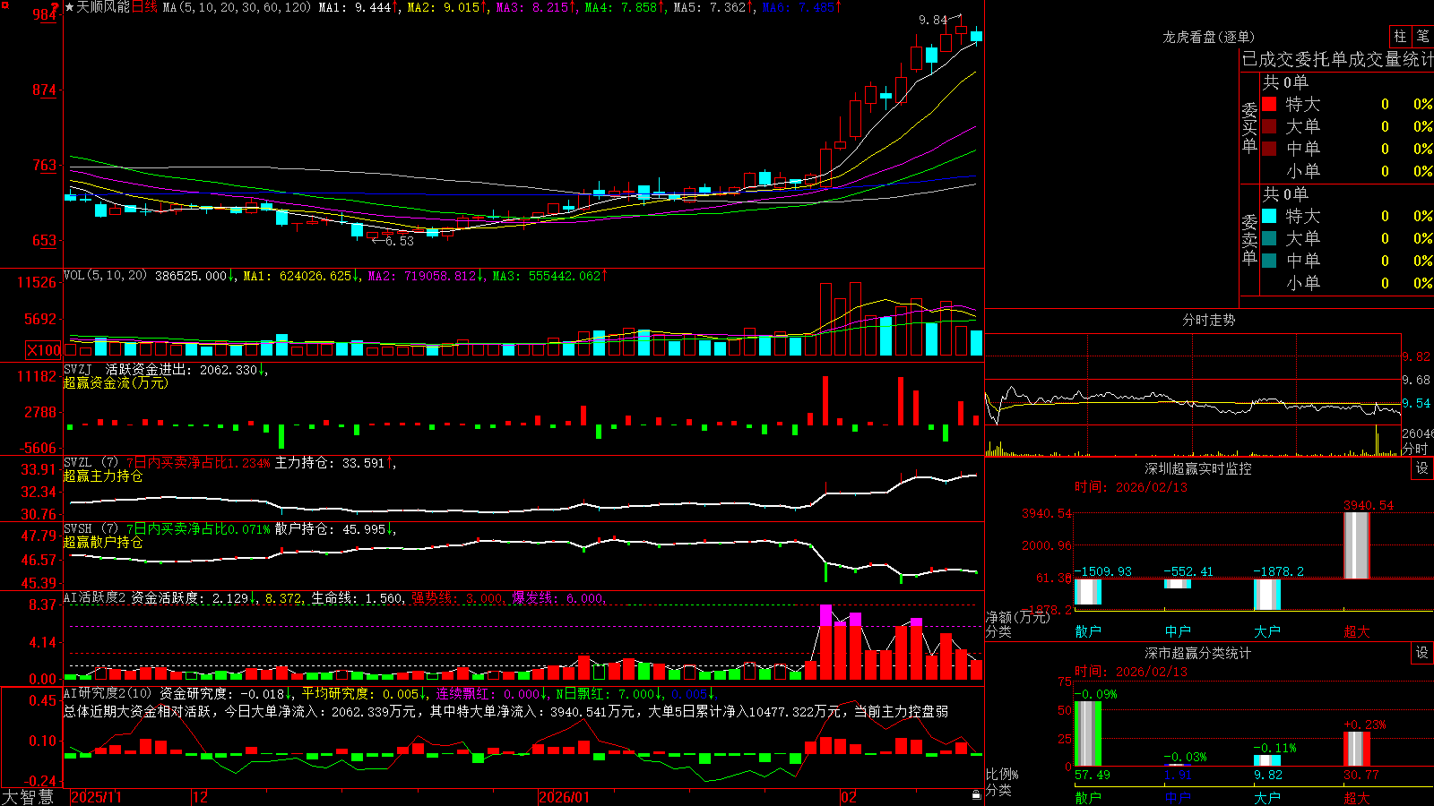Click the 共 0单 row under 委买单

1285,82
